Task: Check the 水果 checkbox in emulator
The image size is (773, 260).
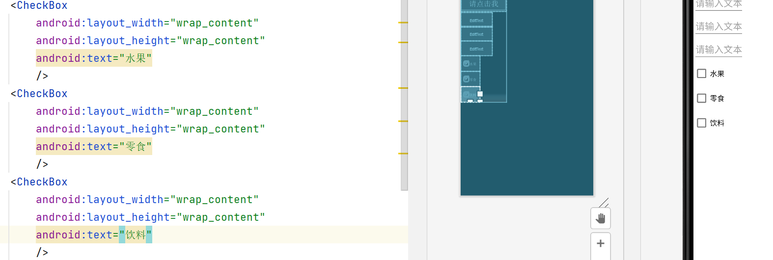Action: [702, 74]
